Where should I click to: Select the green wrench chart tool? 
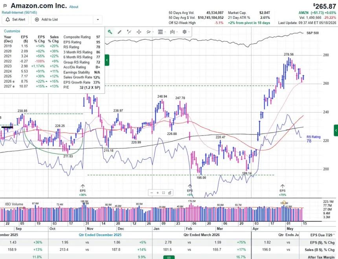point(110,32)
